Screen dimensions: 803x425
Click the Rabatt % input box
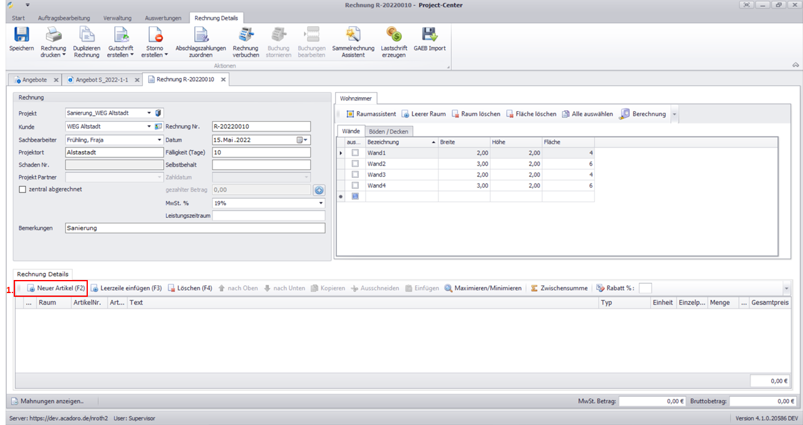645,288
